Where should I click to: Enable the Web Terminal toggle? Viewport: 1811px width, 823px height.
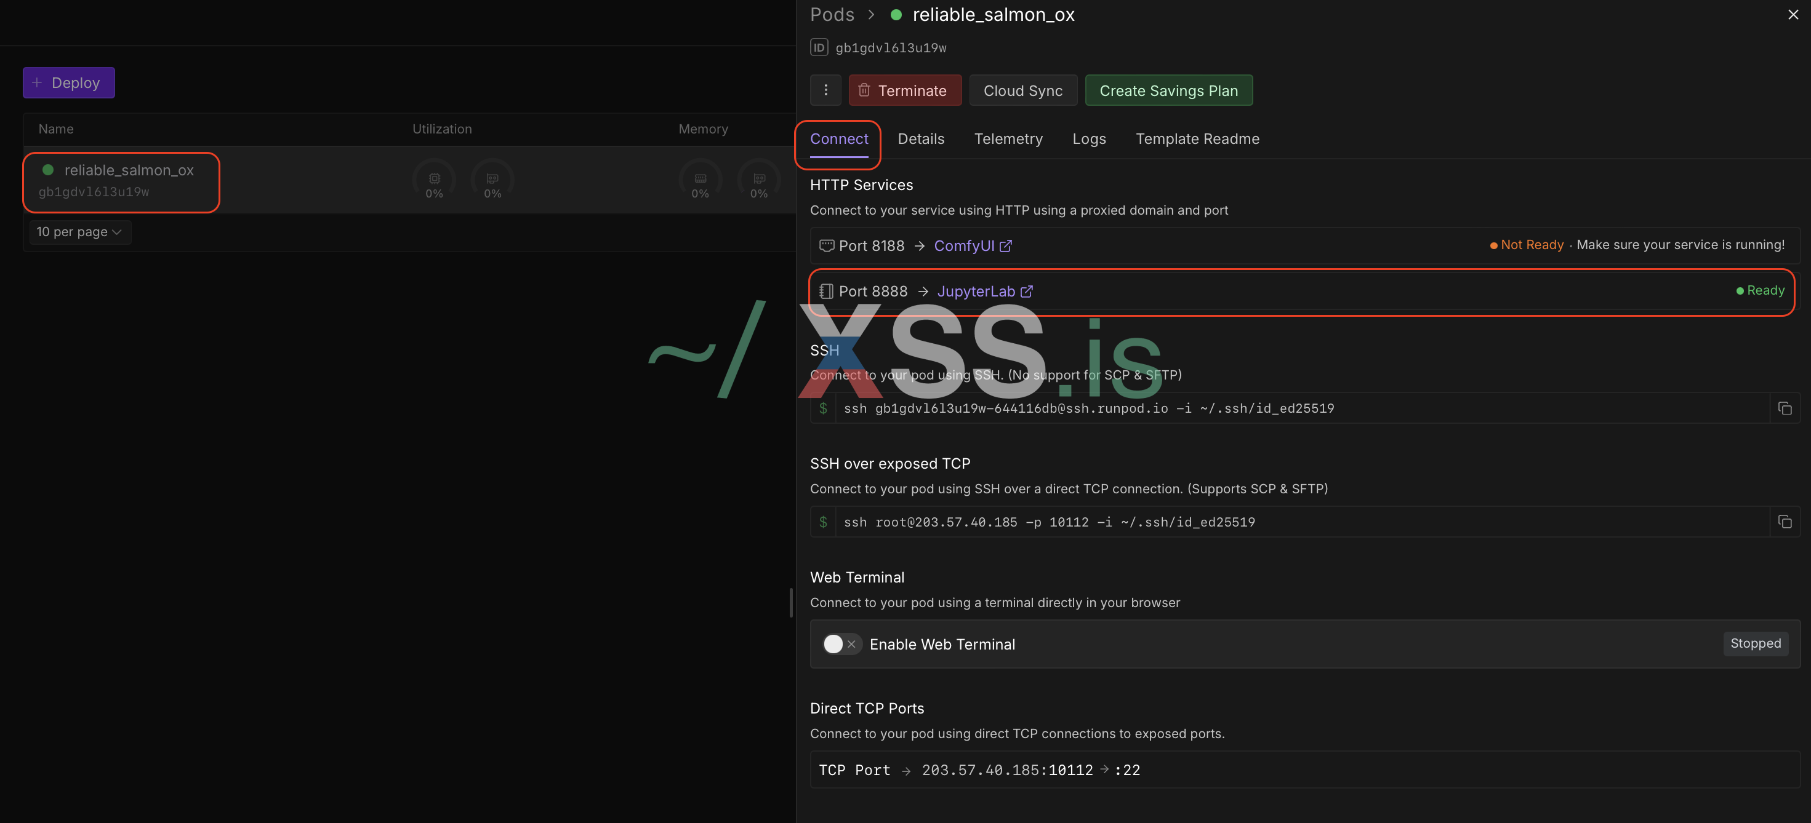pos(841,644)
